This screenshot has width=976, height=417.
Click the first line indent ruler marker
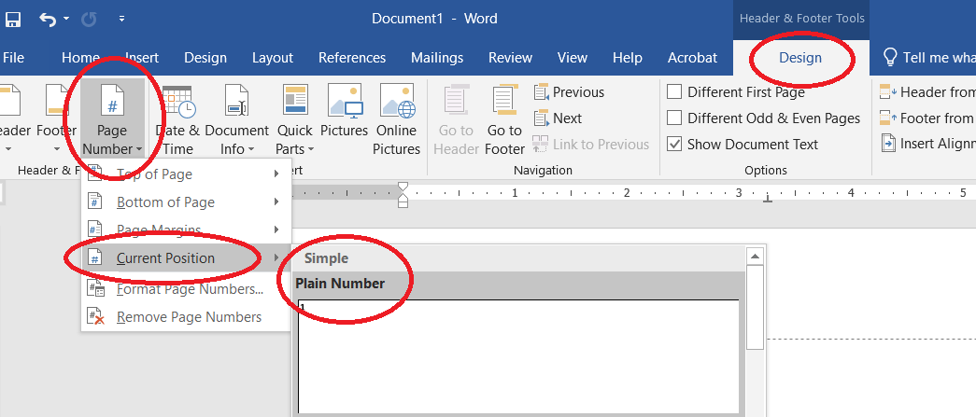(x=403, y=187)
